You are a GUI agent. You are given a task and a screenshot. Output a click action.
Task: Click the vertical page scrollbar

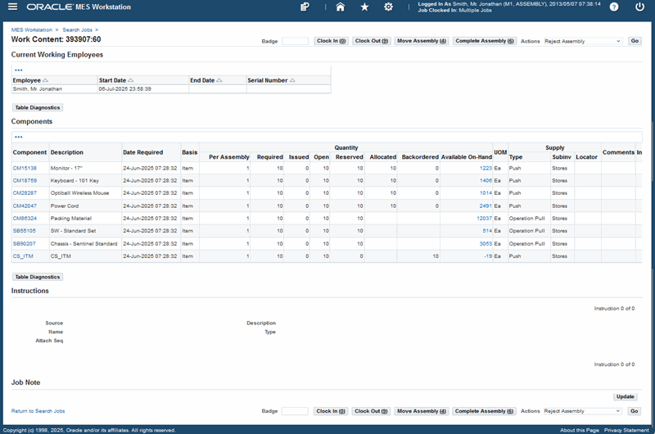coord(653,224)
